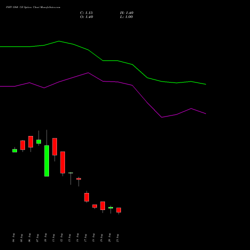This screenshot has width=250, height=250.
Task: Select the small green candle above 07 Aug
Action: 38,141
